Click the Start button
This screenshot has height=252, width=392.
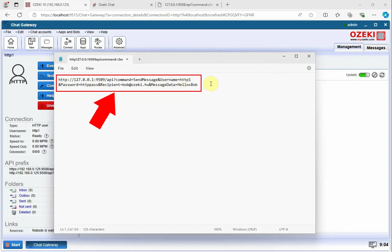coord(13,245)
